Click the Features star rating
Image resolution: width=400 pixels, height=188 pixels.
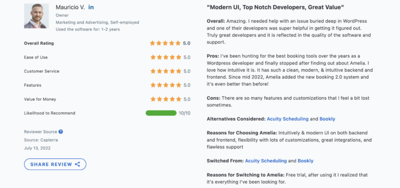click(x=165, y=85)
